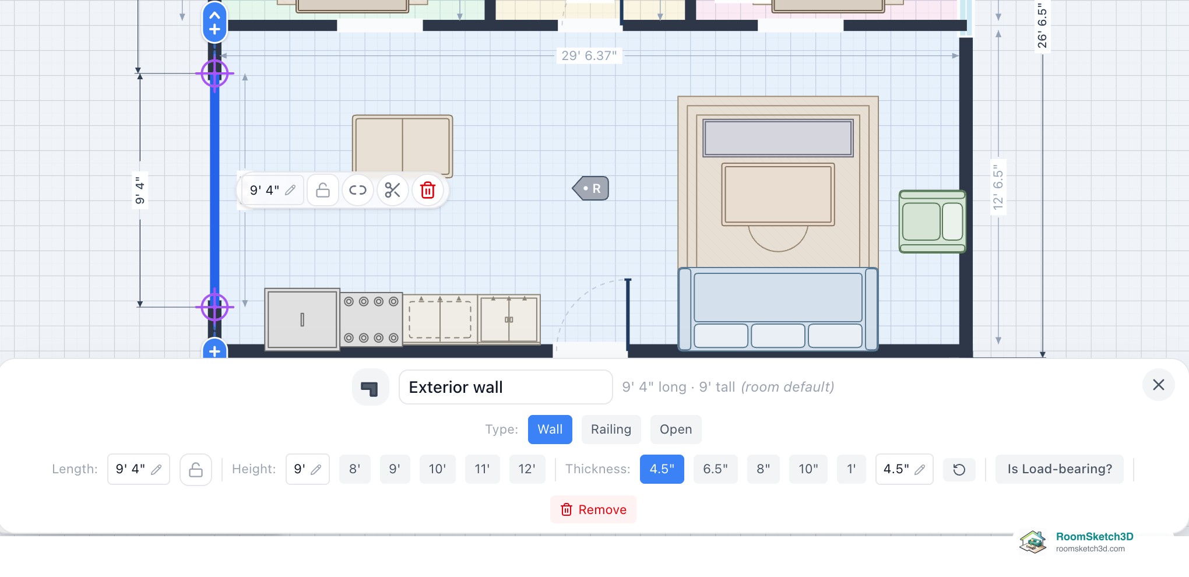Edit the Length value field in panel
Viewport: 1189px width, 577px height.
139,469
